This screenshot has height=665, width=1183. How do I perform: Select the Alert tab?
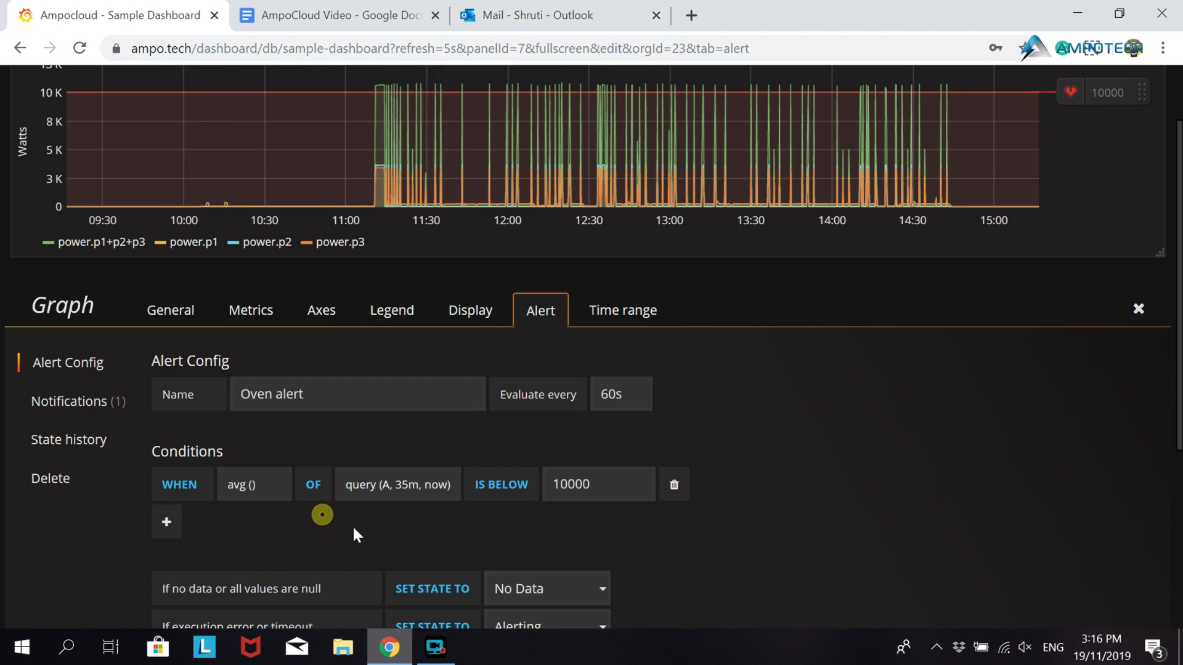tap(540, 310)
